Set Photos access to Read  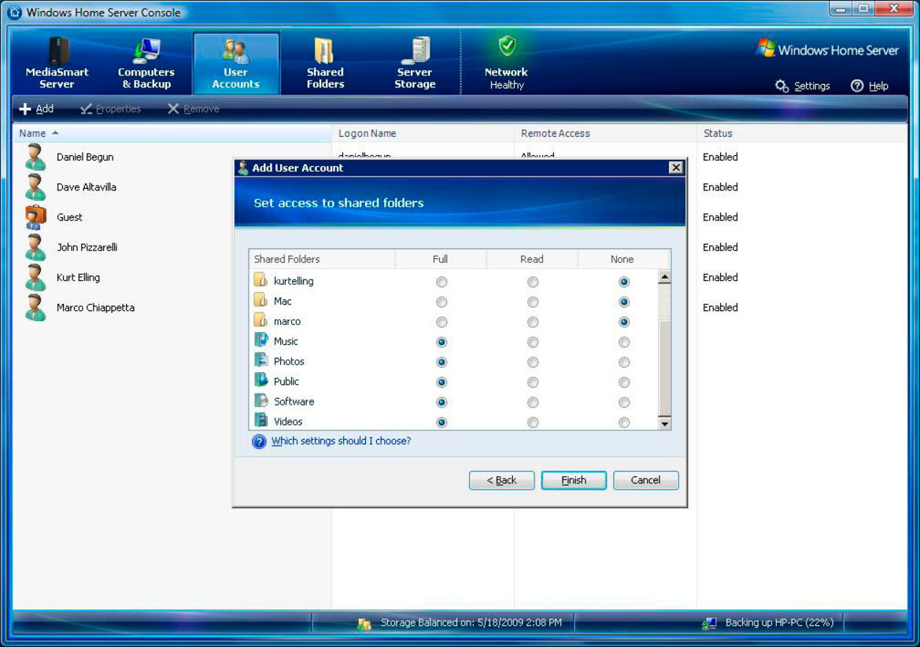click(x=533, y=362)
